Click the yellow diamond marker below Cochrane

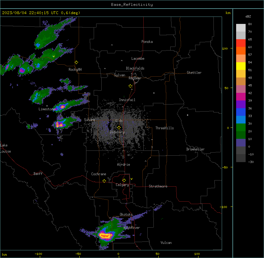(x=104, y=181)
